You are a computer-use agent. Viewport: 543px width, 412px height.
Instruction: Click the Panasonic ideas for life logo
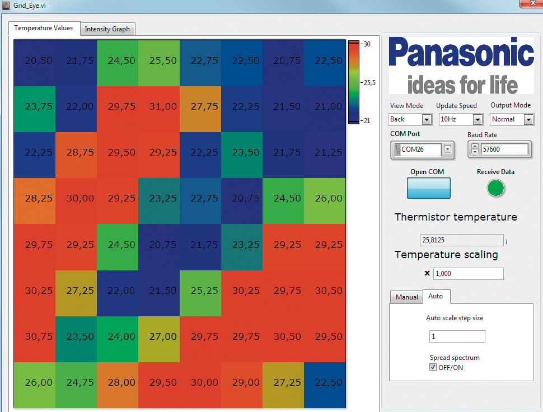tap(461, 66)
